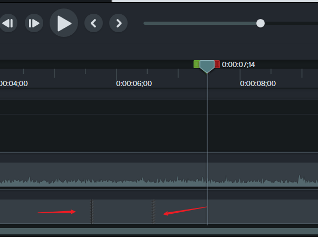318x237 pixels.
Task: Click the playhead marker at 0:00:07;14
Action: tap(207, 66)
